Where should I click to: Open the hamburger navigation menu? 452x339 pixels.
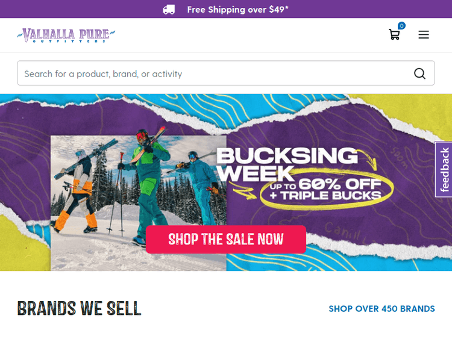pos(424,34)
